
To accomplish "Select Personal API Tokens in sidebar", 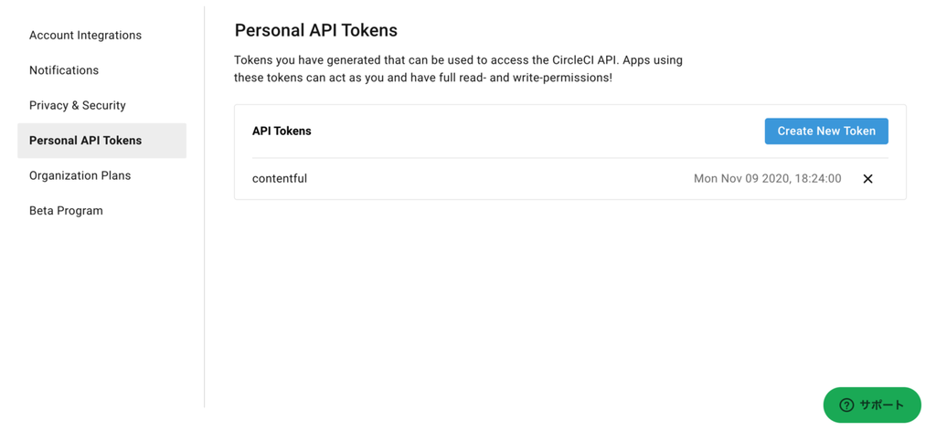I will coord(85,141).
